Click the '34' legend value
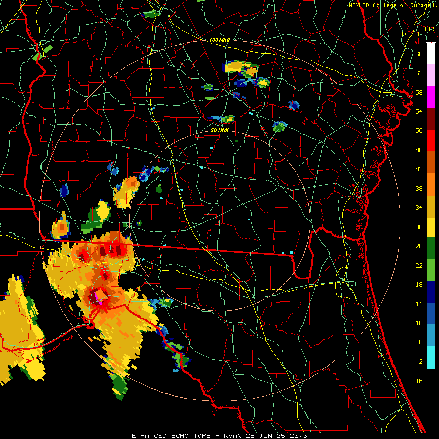This screenshot has width=439, height=439. pyautogui.click(x=419, y=208)
